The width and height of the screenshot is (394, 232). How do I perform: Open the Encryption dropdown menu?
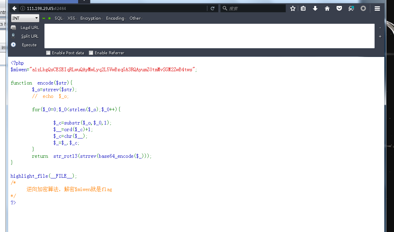[91, 18]
